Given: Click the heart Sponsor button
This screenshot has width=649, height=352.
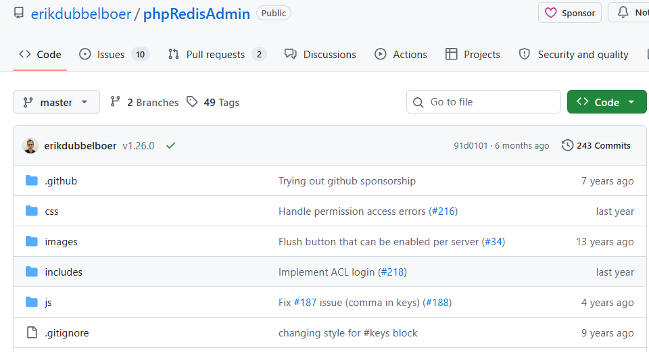Looking at the screenshot, I should pos(569,13).
